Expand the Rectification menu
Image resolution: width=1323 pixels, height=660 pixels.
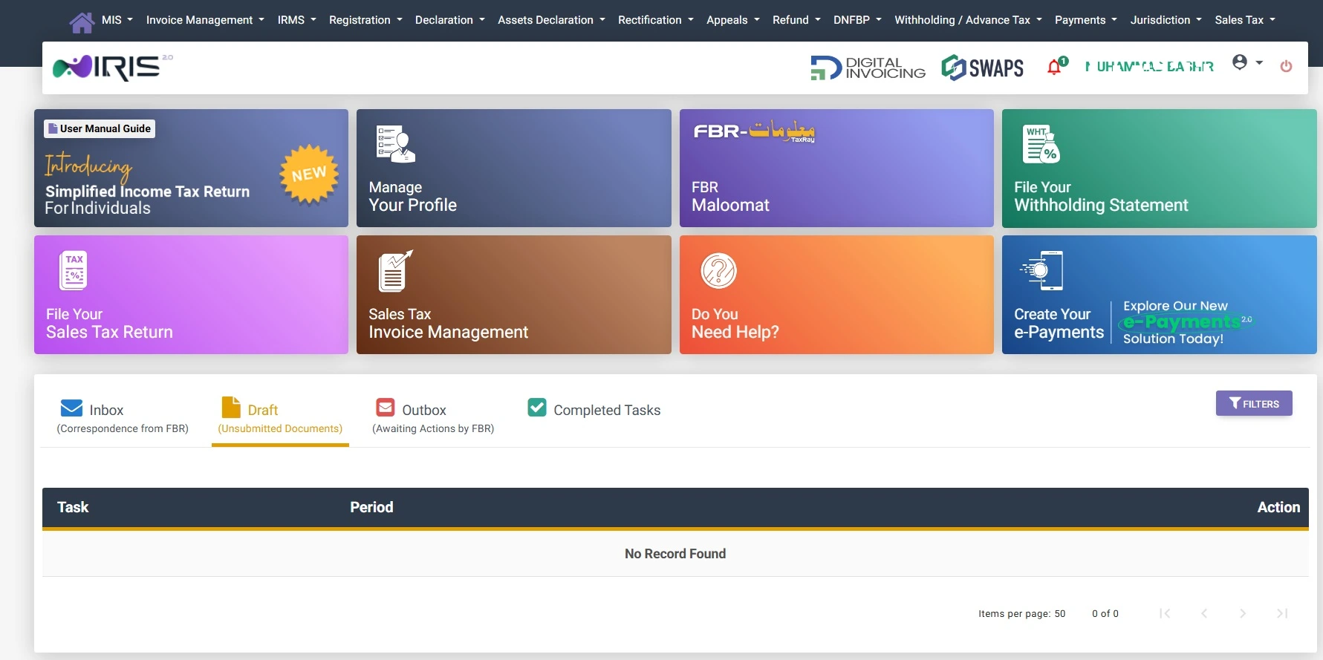(656, 20)
